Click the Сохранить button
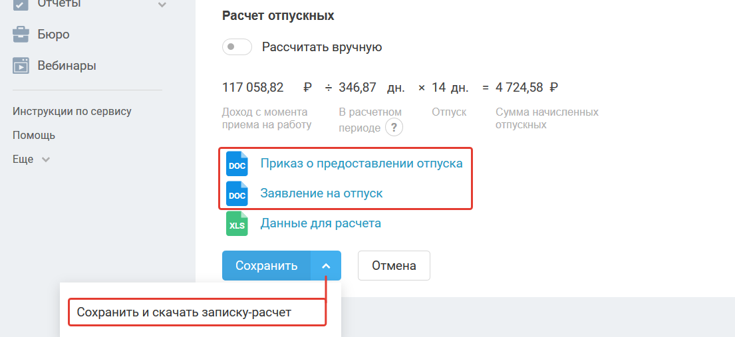This screenshot has height=337, width=735. (x=266, y=266)
